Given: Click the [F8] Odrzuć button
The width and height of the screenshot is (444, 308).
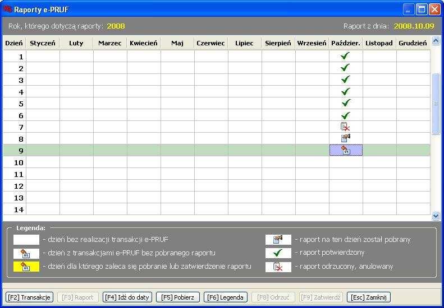Looking at the screenshot, I should pyautogui.click(x=273, y=297).
